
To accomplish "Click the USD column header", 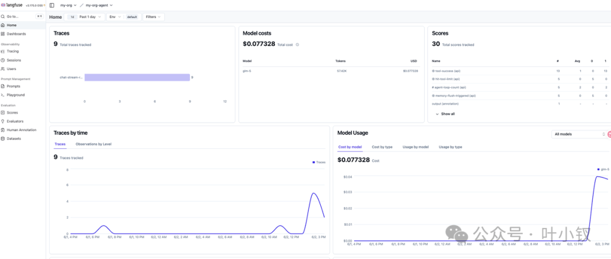I will pyautogui.click(x=414, y=61).
